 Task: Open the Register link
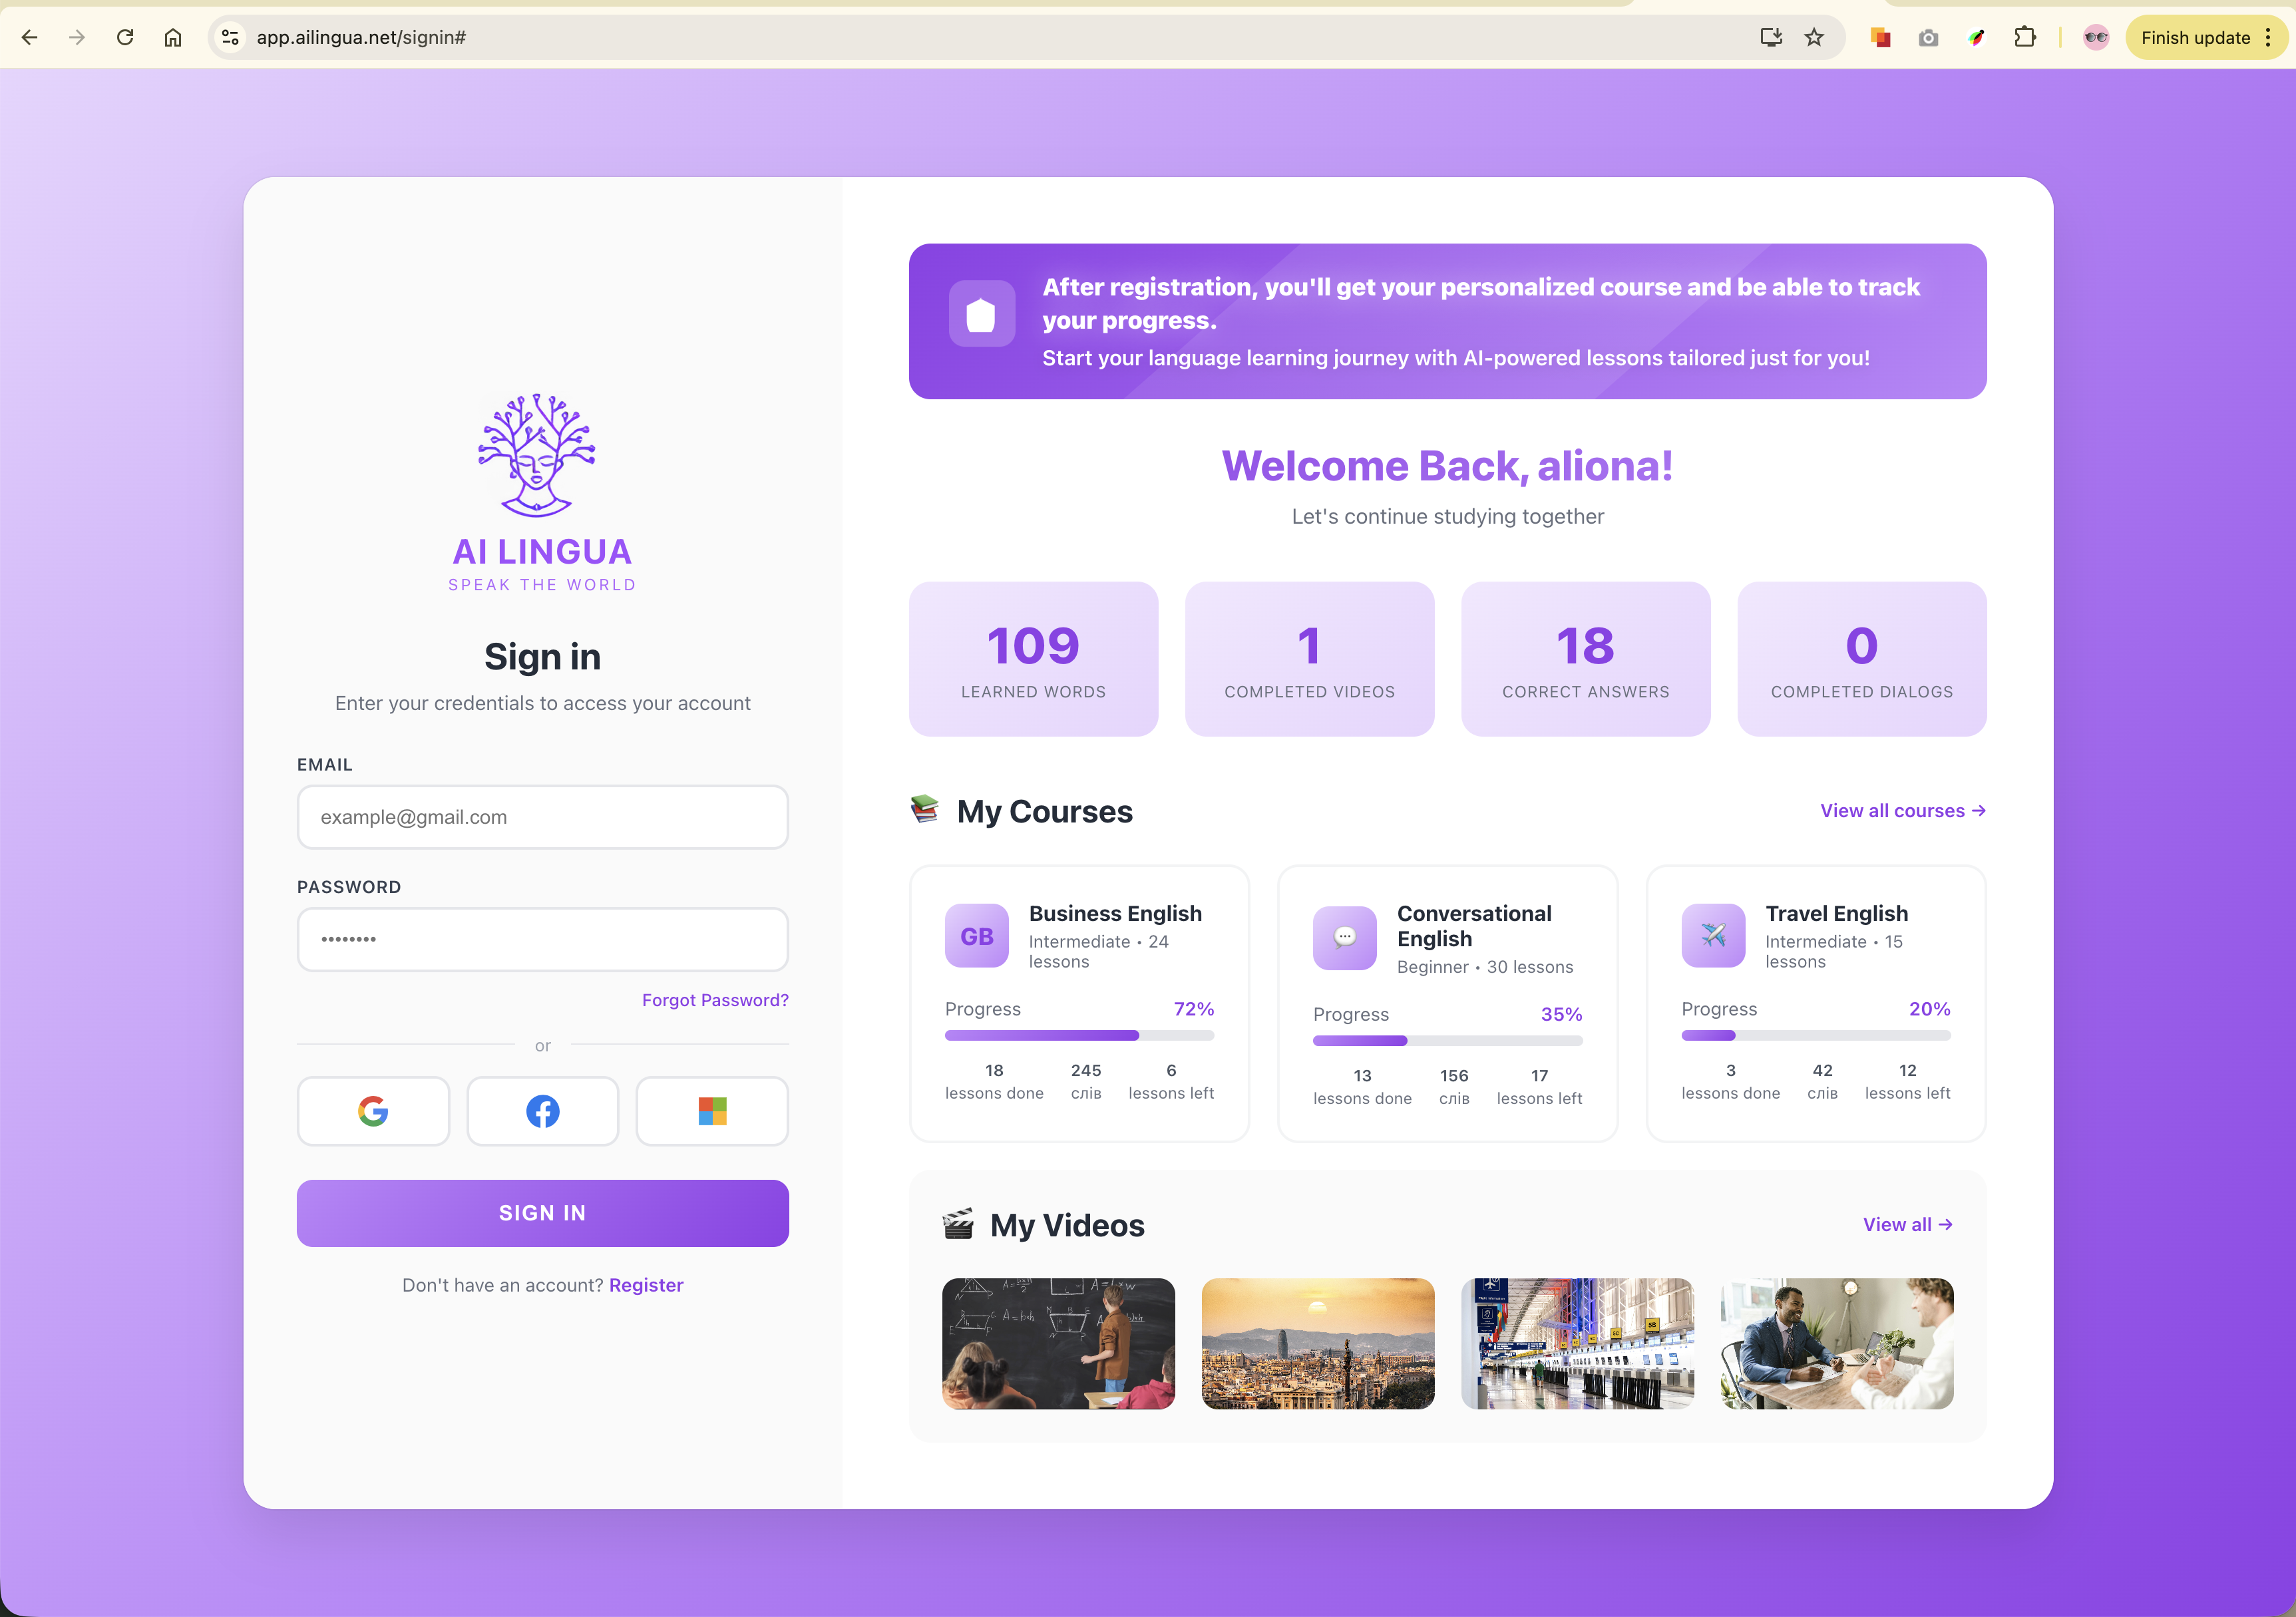point(646,1285)
